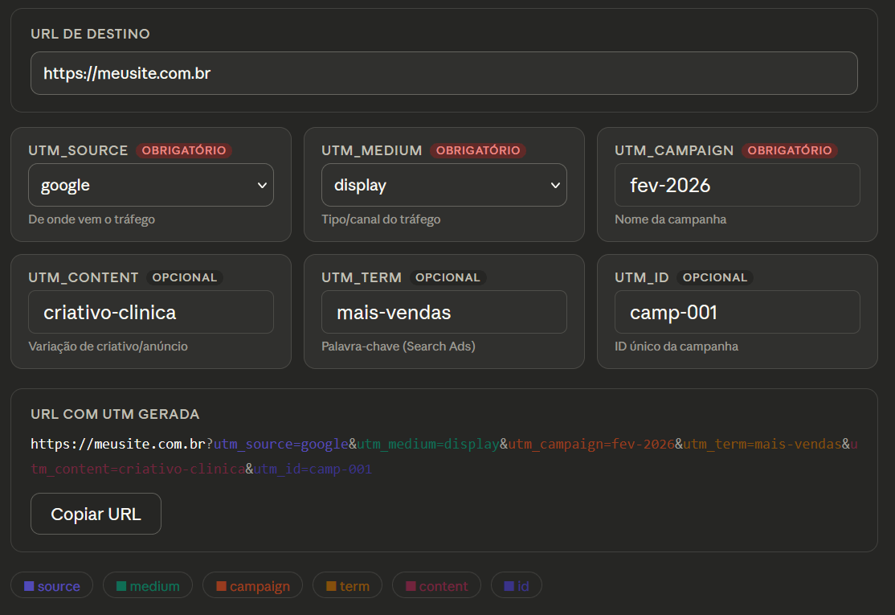Edit the UTM_TERM mais-vendas field

coord(444,313)
